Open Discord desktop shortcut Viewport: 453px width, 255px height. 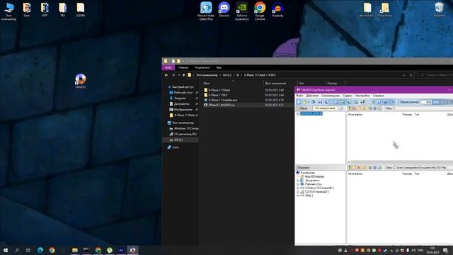[x=224, y=9]
